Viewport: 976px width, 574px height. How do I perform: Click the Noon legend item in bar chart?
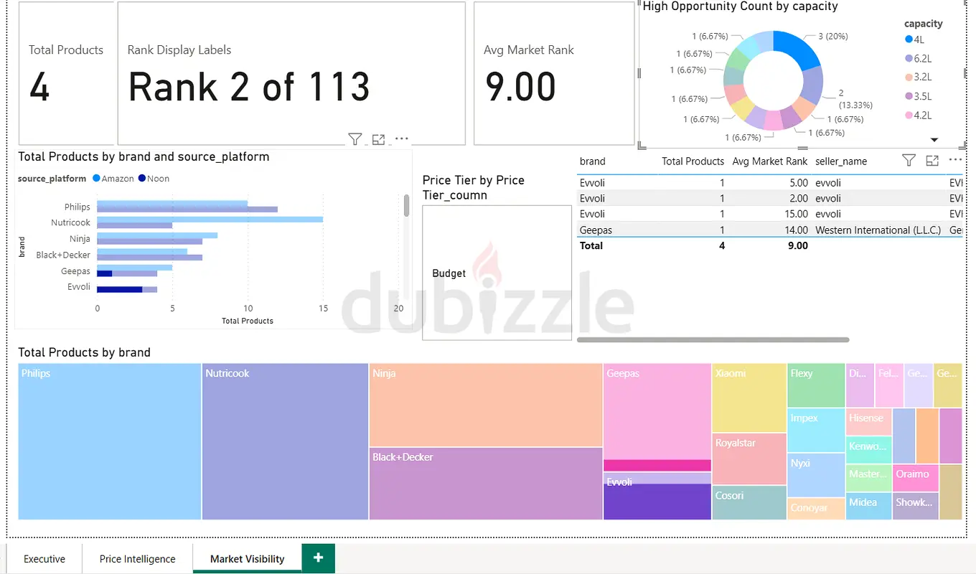coord(154,178)
